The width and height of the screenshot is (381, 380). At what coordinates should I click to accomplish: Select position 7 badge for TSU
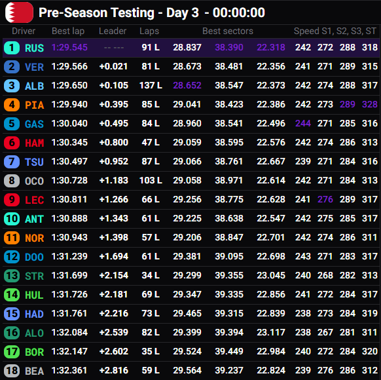(12, 161)
